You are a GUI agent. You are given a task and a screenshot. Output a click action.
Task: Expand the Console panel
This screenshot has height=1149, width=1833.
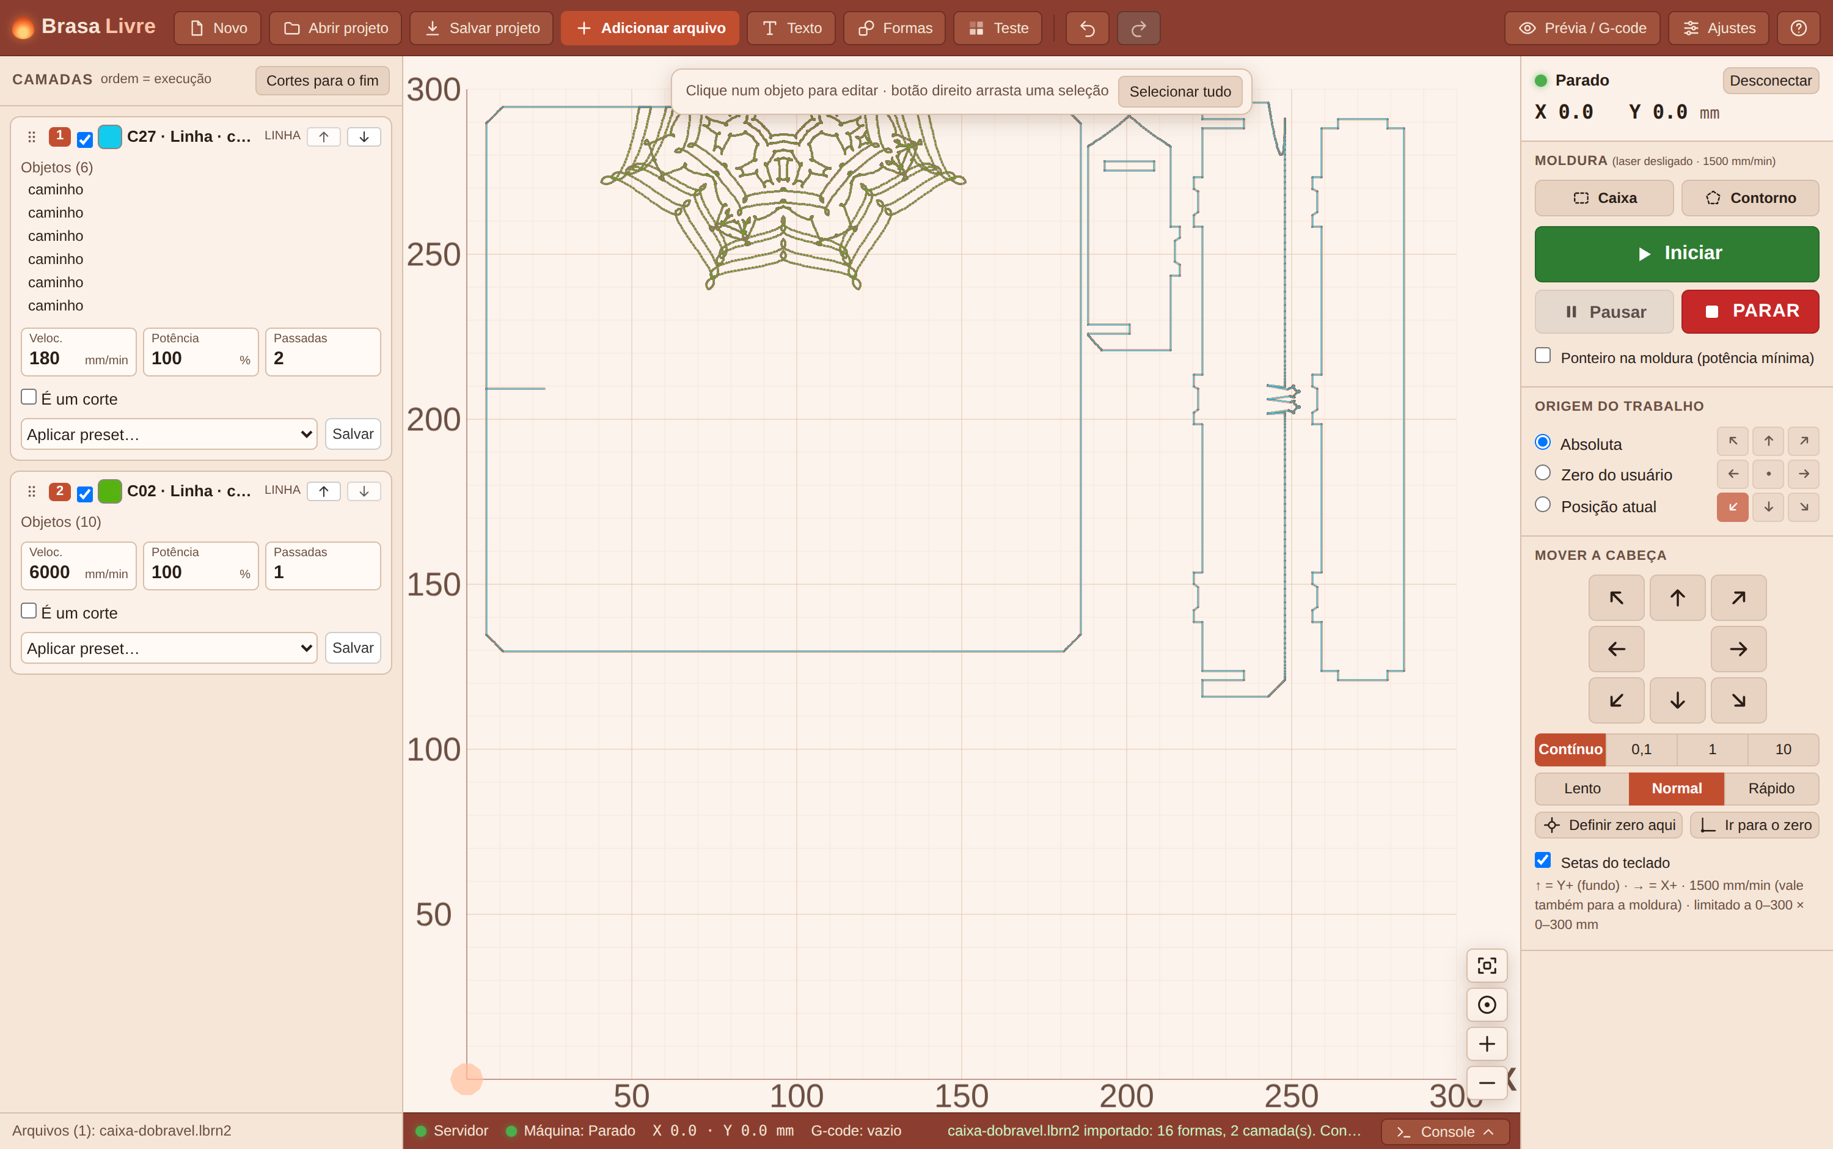1445,1131
